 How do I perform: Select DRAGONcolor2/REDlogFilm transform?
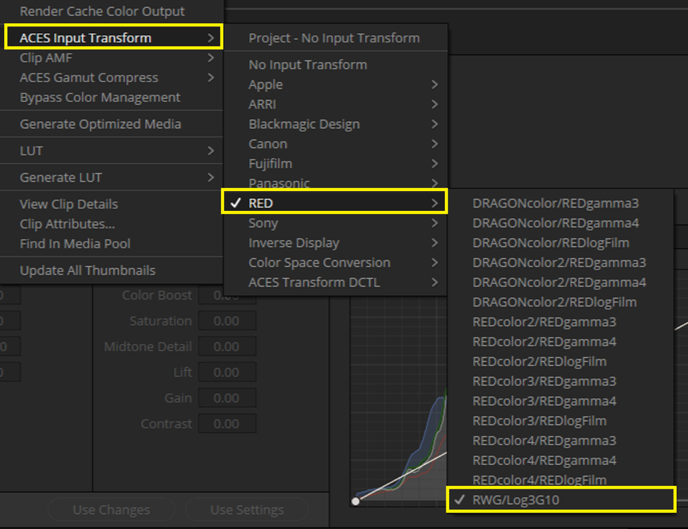tap(560, 302)
